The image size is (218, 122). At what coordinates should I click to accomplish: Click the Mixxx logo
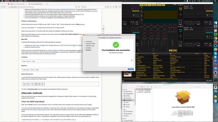pos(173,50)
